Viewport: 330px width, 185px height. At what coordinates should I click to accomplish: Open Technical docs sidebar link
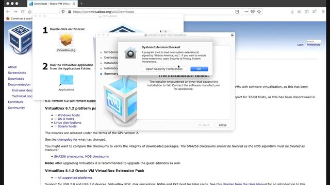click(x=22, y=96)
